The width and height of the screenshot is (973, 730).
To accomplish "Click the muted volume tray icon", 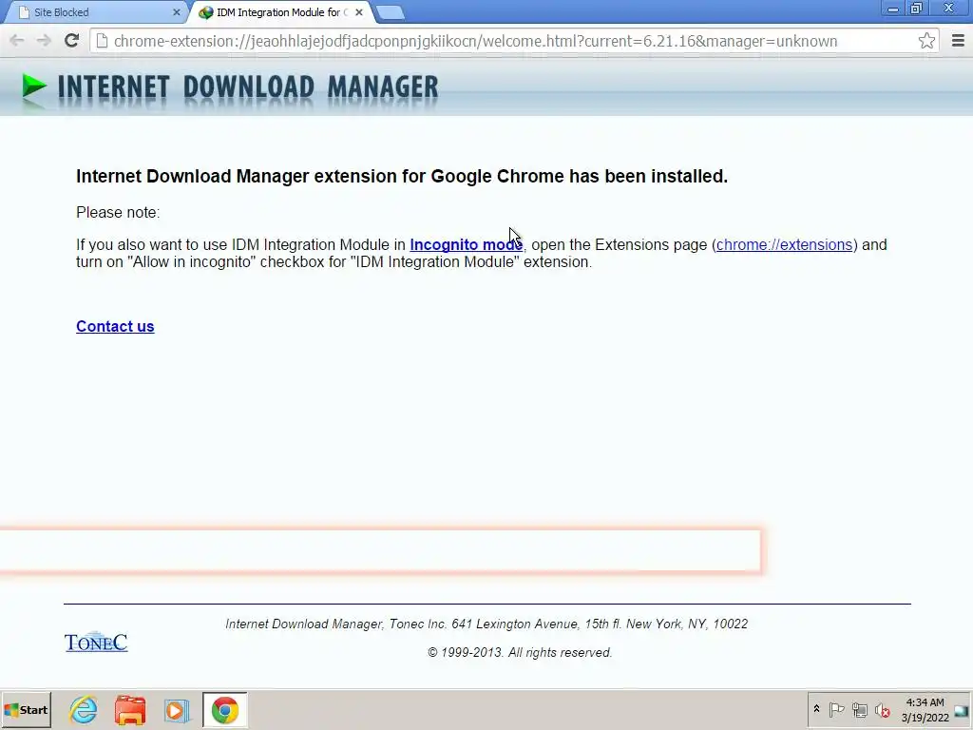I will click(x=882, y=709).
